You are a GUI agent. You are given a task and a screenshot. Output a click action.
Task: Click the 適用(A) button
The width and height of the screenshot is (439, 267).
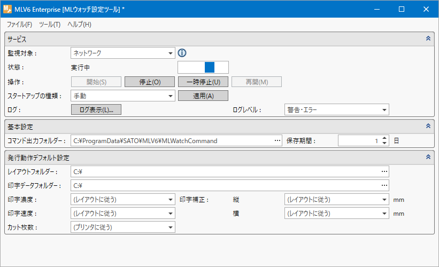click(203, 96)
